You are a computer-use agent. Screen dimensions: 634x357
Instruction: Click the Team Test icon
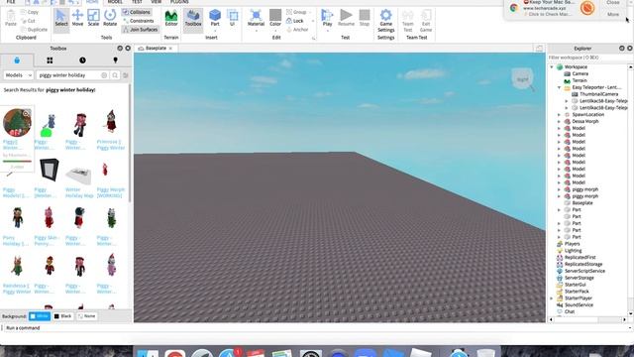407,16
